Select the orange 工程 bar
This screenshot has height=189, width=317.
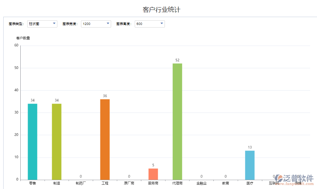click(x=105, y=138)
